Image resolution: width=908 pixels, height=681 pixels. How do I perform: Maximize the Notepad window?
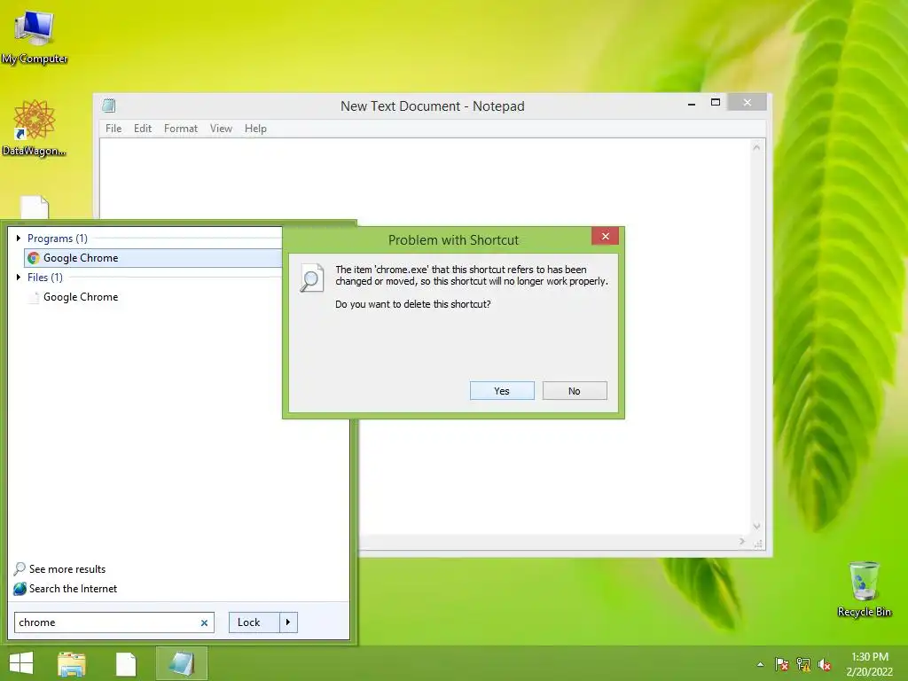[716, 103]
